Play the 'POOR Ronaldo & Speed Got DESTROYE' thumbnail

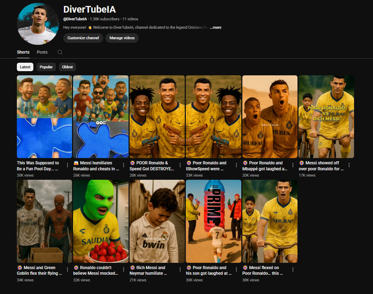point(157,117)
